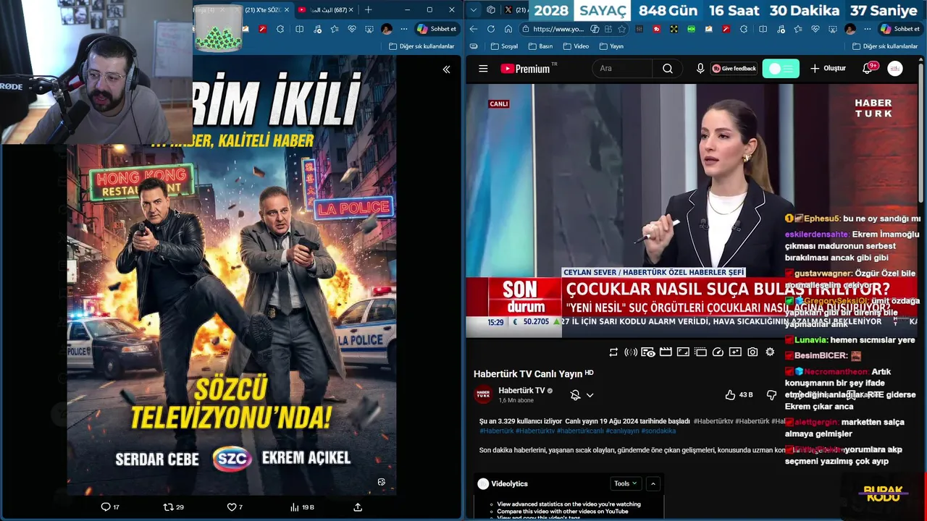Focus the YouTube 'Ara' search box

click(623, 69)
